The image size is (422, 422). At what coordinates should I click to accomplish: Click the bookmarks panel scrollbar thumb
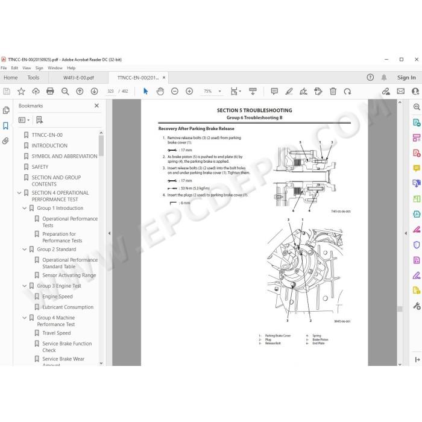(101, 146)
